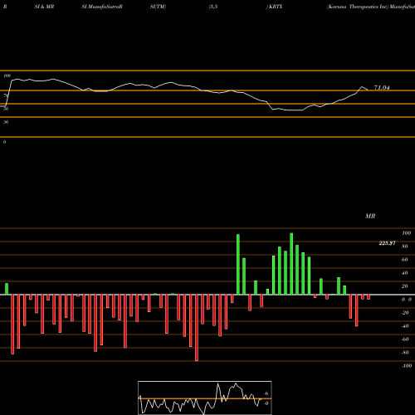The width and height of the screenshot is (415, 415).
Task: Click the mini chart's '6' axis label
Action: (266, 393)
